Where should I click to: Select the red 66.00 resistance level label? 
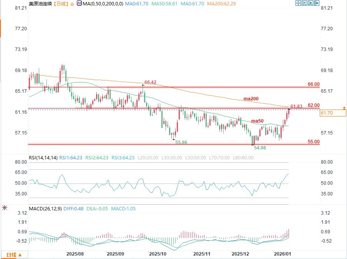coord(314,84)
